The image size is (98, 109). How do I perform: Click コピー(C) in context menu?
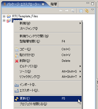tap(48, 49)
